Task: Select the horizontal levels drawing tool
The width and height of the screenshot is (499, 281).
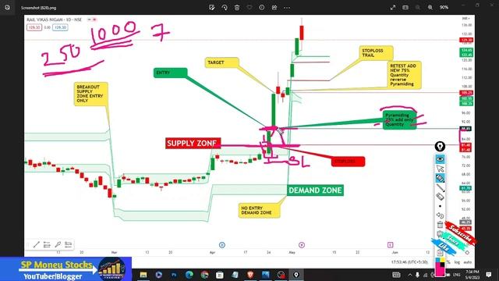Action: tap(47, 244)
